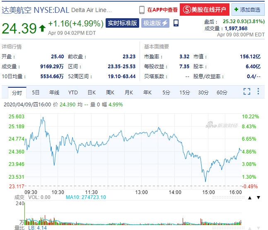Switch to 实时标准版 mode

click(122, 23)
